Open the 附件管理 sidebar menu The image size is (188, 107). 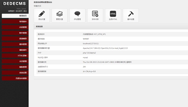click(15, 33)
